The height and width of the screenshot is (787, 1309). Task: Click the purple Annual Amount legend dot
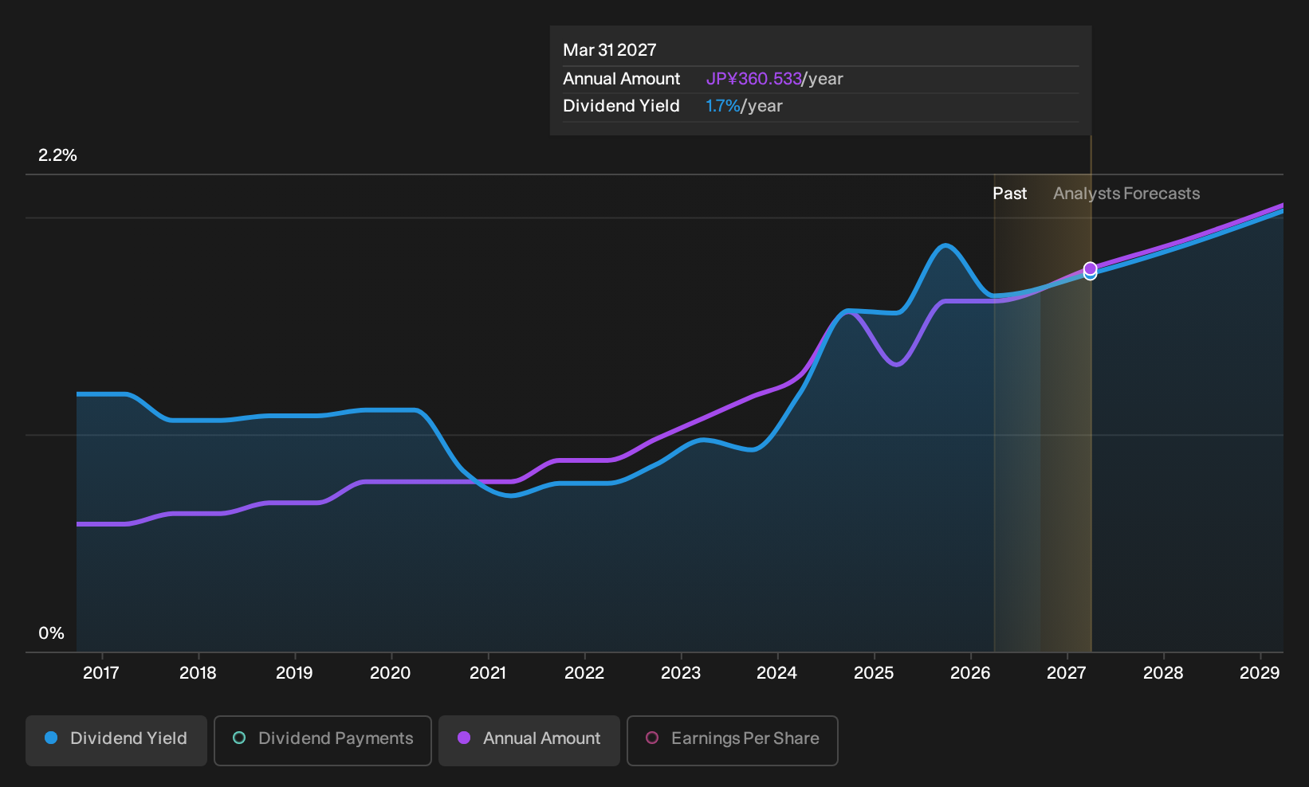[x=464, y=738]
